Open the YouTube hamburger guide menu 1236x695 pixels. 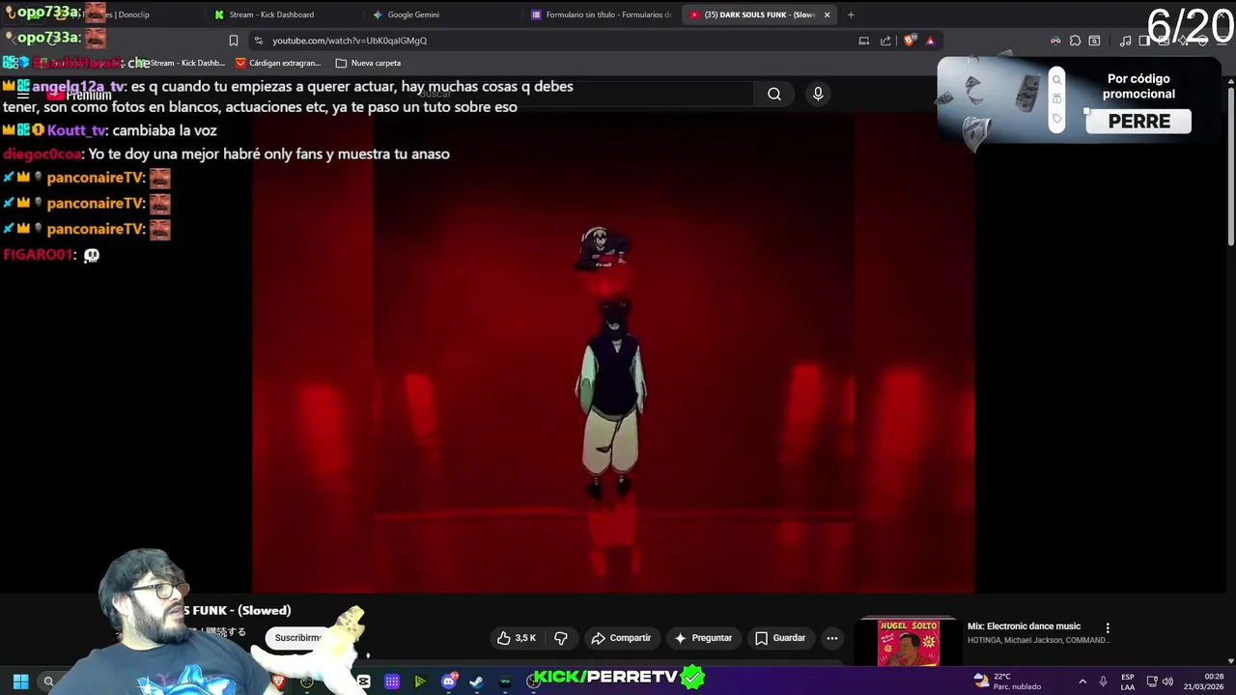click(x=22, y=95)
